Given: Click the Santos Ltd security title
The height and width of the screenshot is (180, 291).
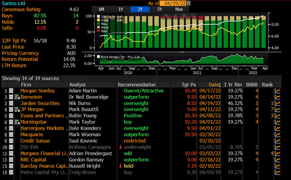Looking at the screenshot, I should (14, 3).
